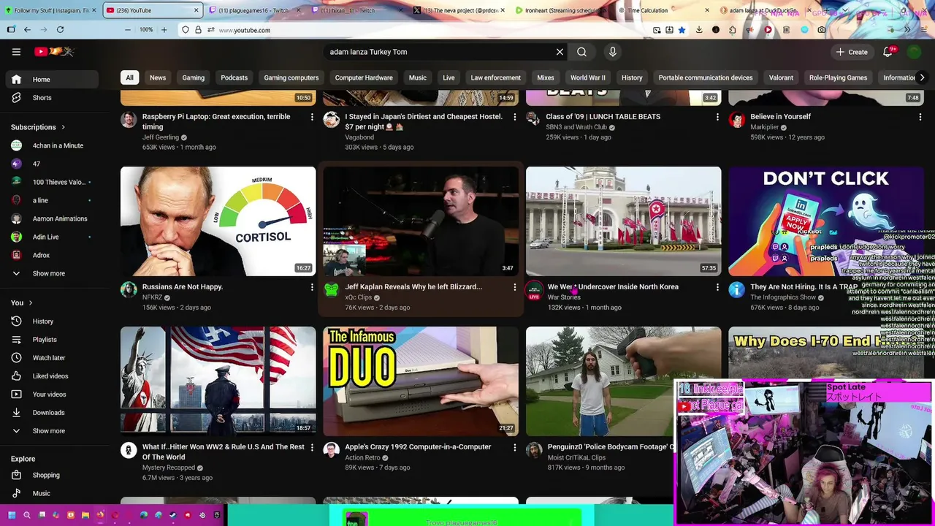This screenshot has height=526, width=935.
Task: Click the YouTube logo
Action: click(54, 52)
